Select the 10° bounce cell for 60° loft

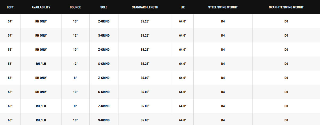75,120
